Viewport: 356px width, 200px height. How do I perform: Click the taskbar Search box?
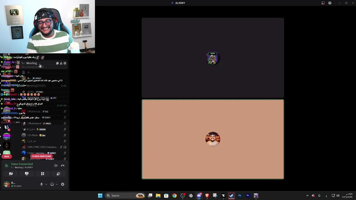(126, 196)
